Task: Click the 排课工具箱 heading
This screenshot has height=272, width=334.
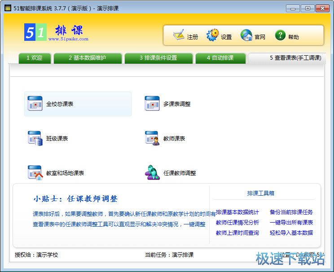Action: tap(260, 193)
